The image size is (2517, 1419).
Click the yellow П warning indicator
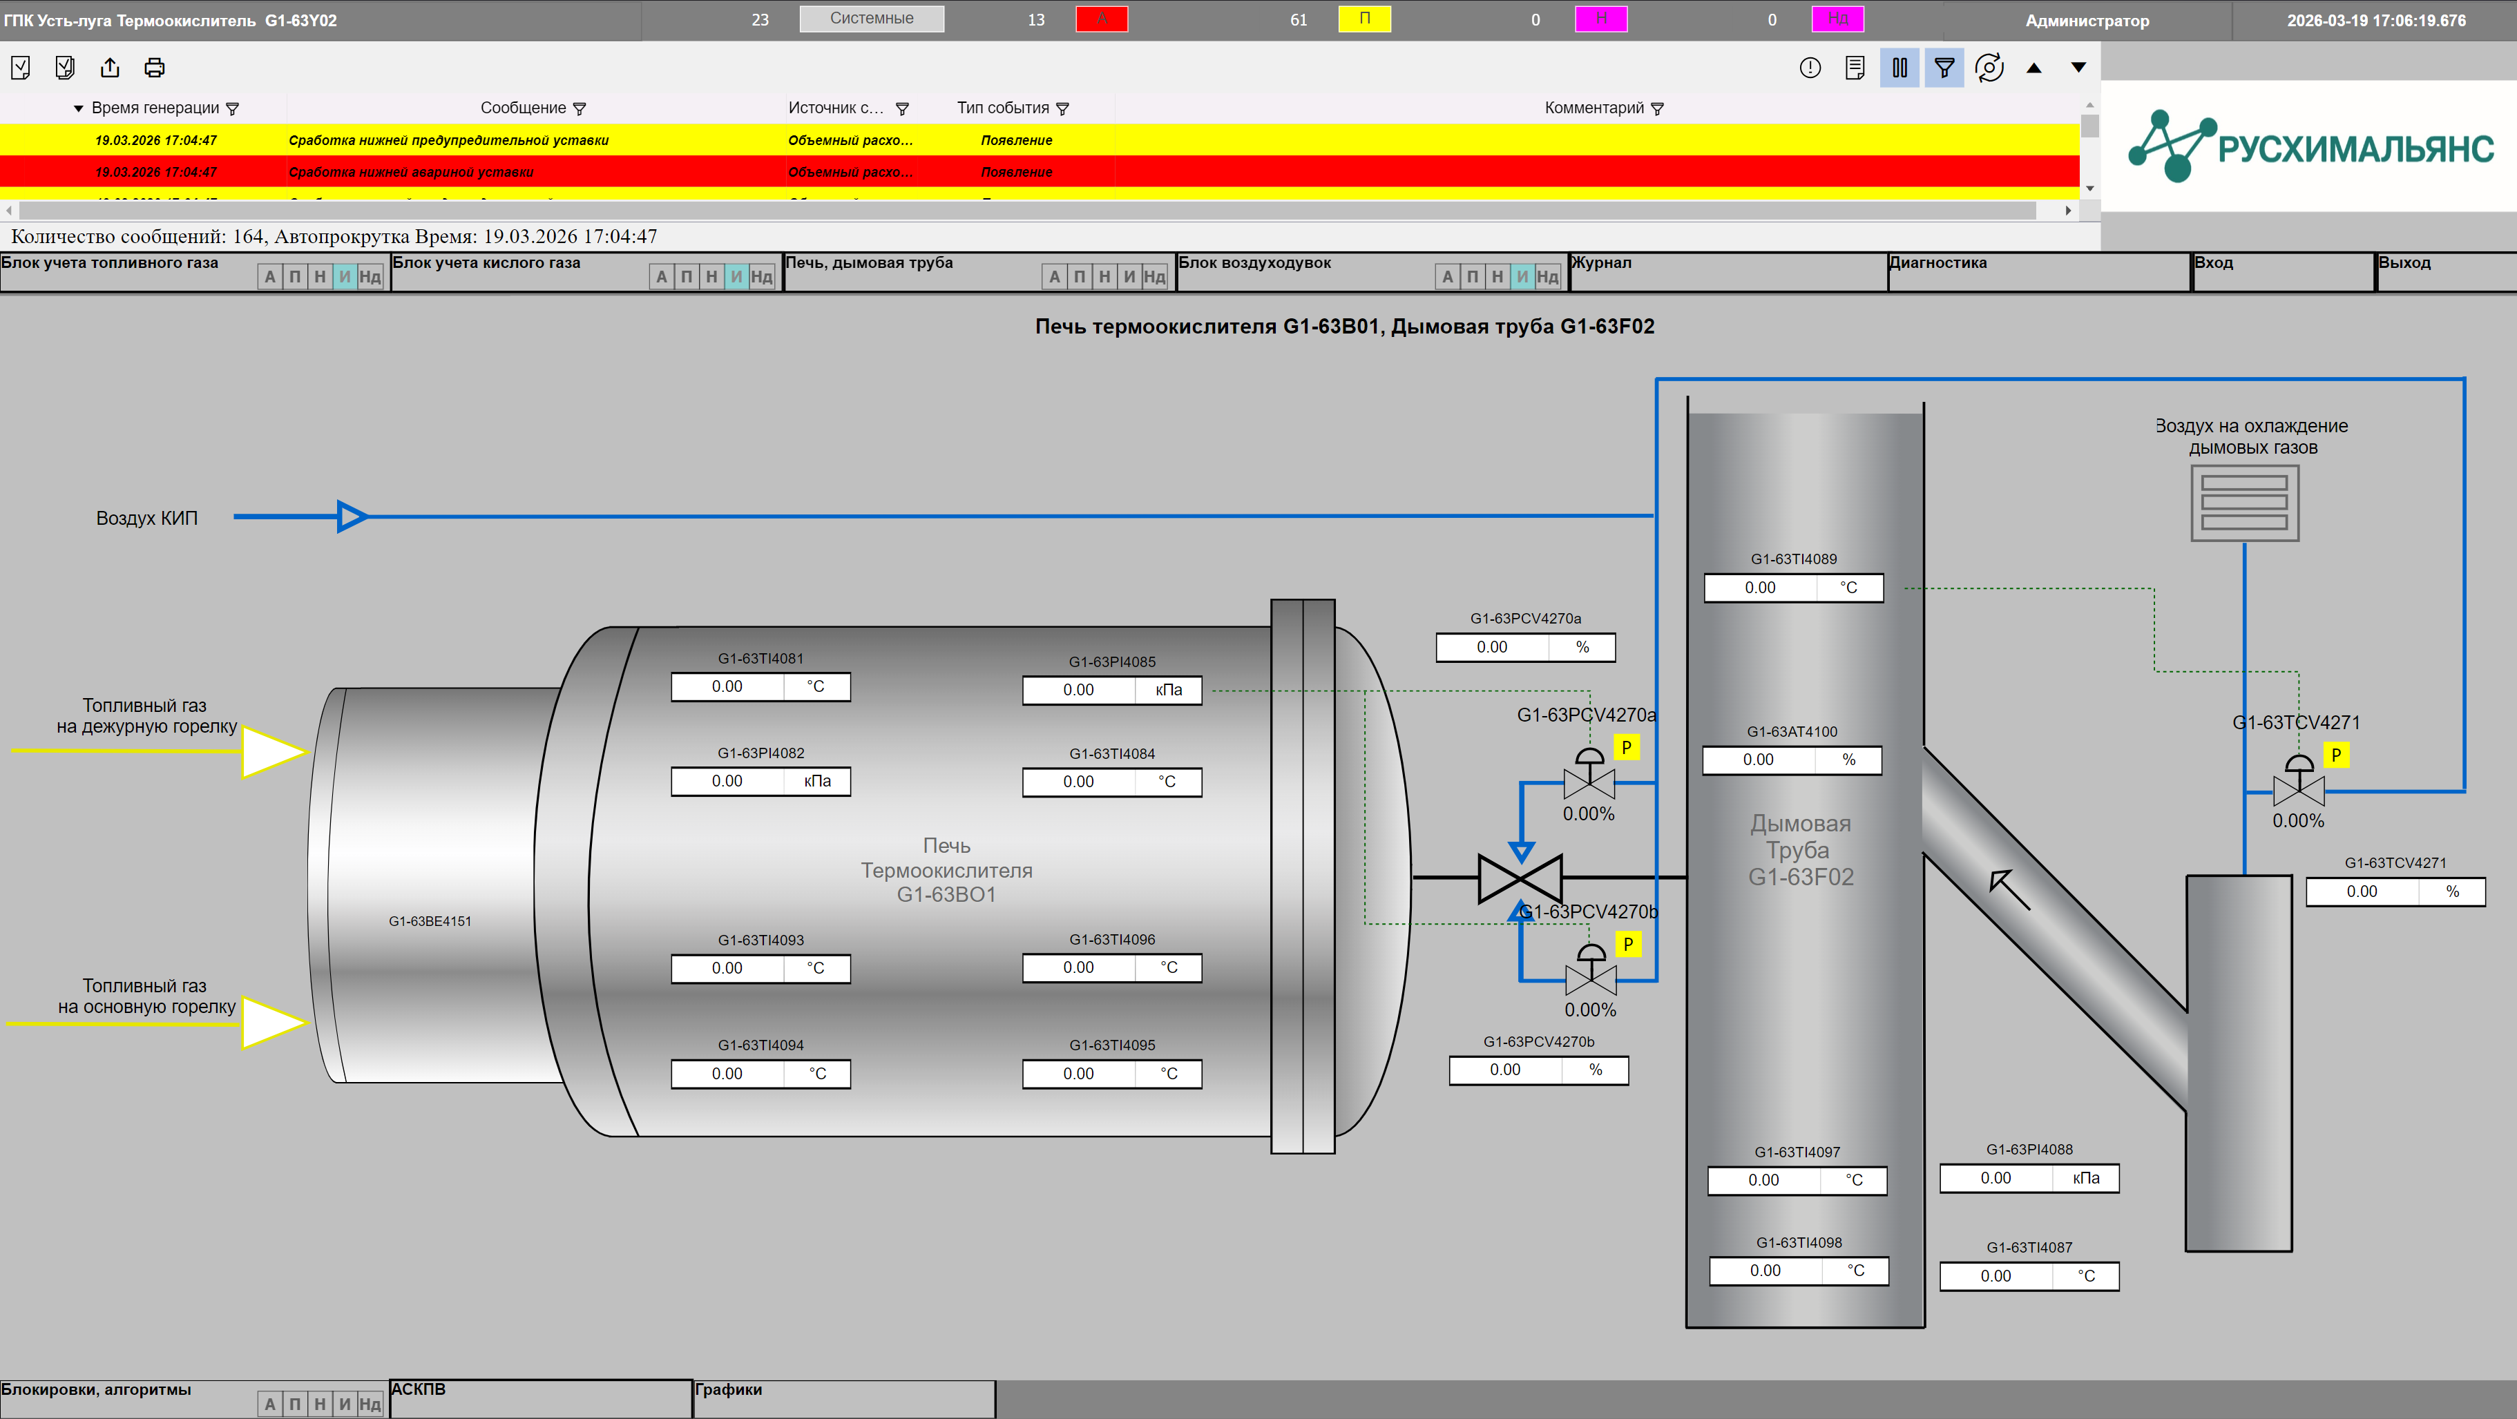pos(1365,19)
